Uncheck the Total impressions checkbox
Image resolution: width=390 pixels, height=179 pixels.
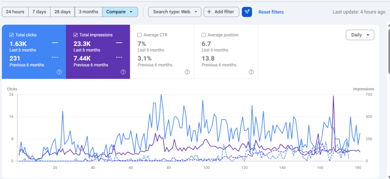click(x=75, y=35)
